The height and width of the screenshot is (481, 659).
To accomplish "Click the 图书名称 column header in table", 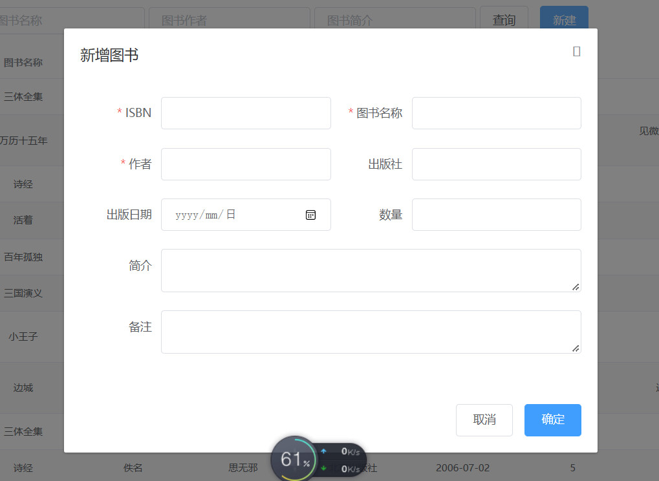I will pos(23,63).
